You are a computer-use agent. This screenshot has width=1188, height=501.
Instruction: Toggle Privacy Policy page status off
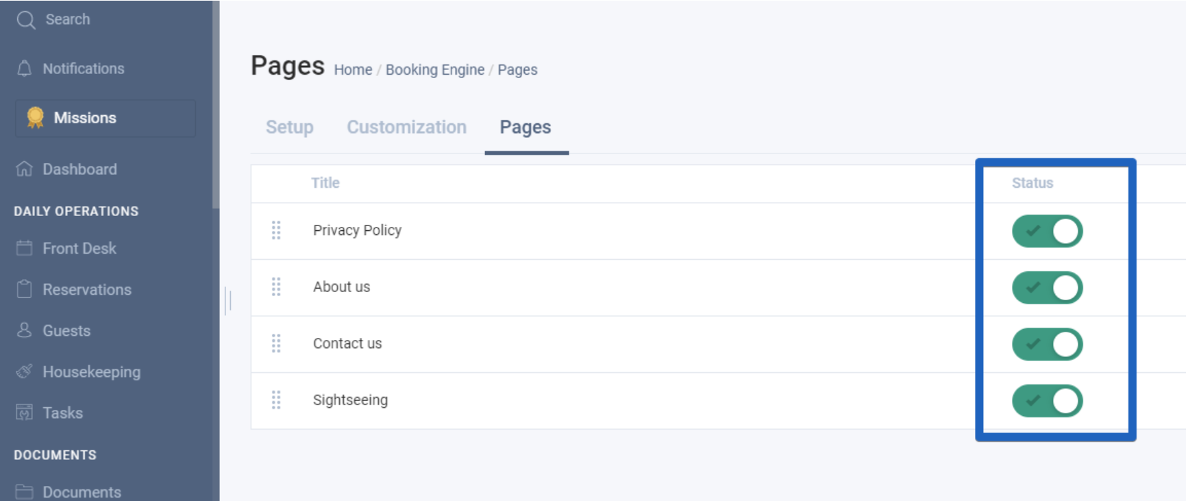1047,231
